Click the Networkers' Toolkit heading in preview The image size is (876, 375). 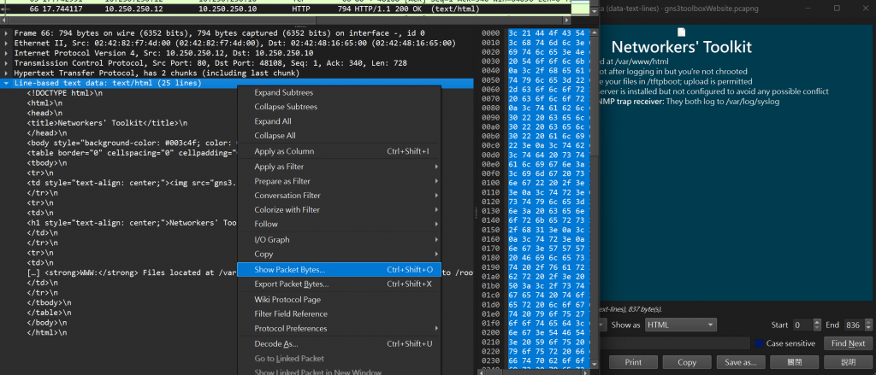[681, 48]
